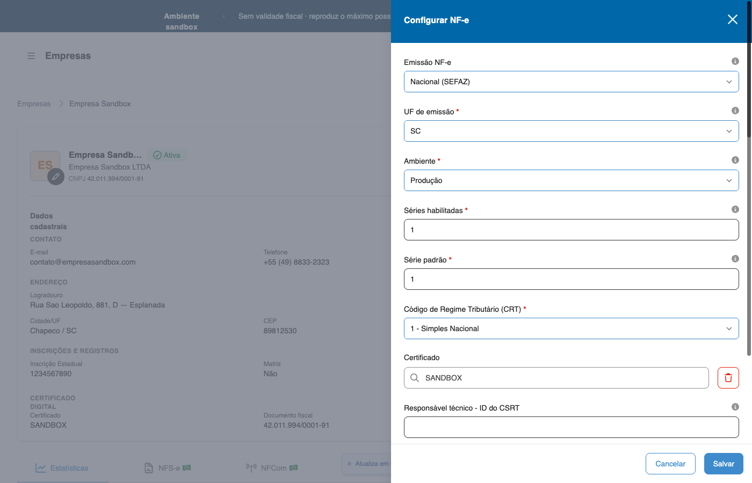Switch to the NFS-e tab
This screenshot has width=752, height=483.
pyautogui.click(x=168, y=468)
